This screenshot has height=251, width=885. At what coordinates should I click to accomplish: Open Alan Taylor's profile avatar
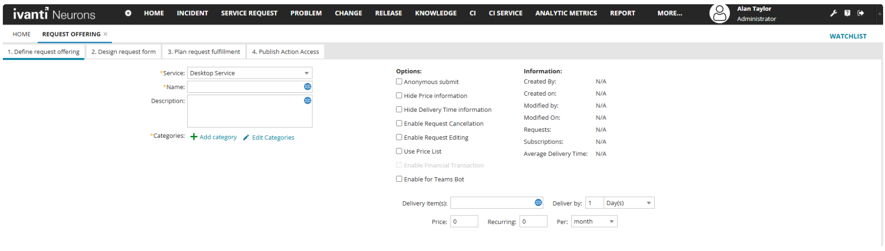point(719,14)
